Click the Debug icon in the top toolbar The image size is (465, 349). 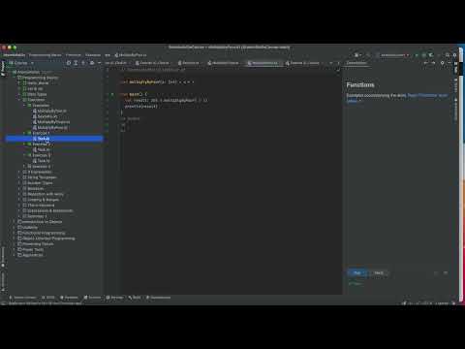click(x=423, y=55)
